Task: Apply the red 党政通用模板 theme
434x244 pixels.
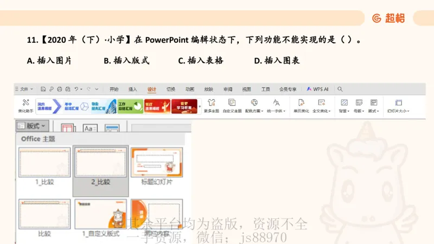Action: click(157, 106)
